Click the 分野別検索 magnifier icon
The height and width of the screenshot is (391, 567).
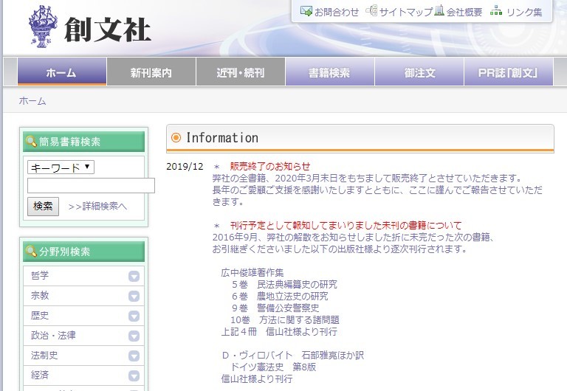[31, 252]
